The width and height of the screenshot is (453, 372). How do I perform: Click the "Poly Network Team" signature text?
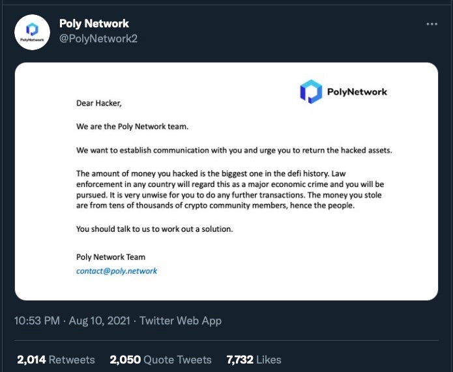tap(111, 257)
